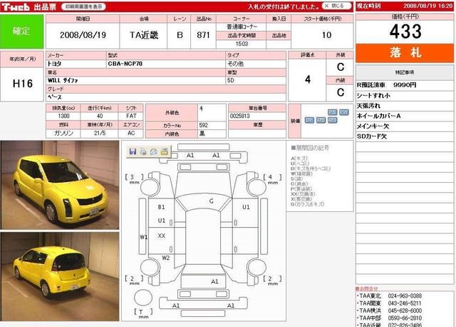Select the scheduled time 15:03
This screenshot has height=327, width=456.
pos(242,44)
